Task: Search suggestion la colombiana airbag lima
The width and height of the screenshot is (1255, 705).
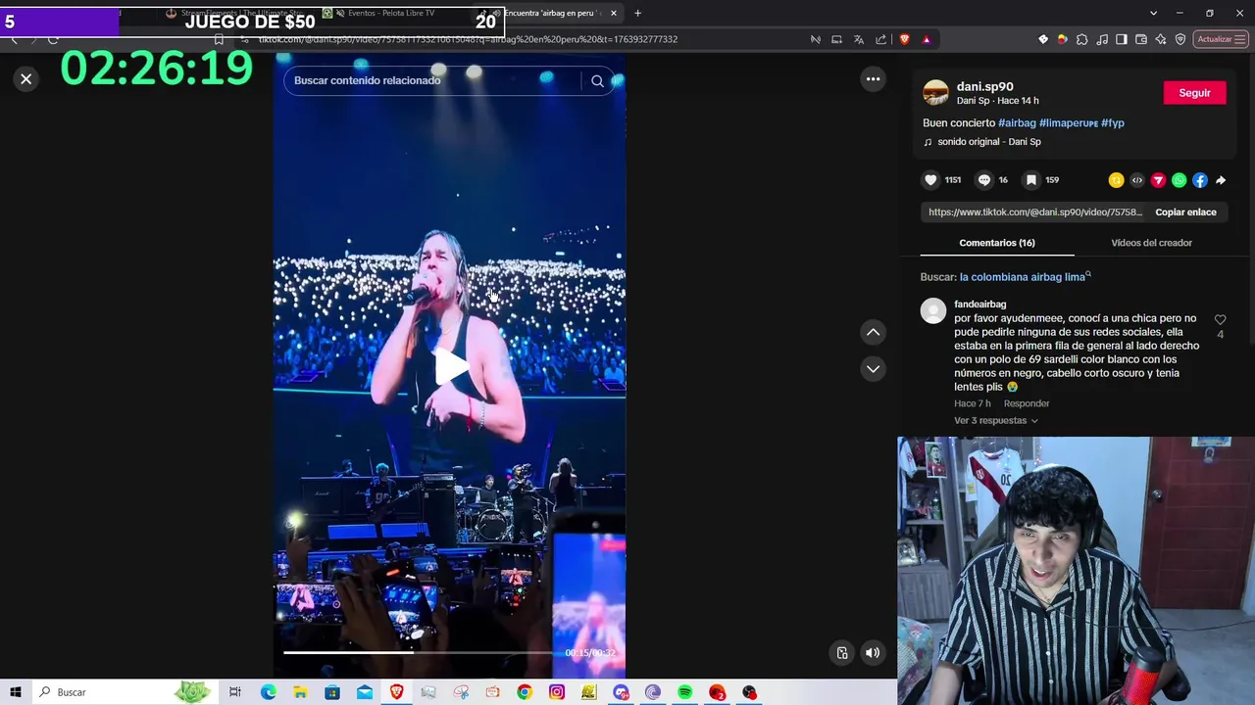Action: [1023, 277]
